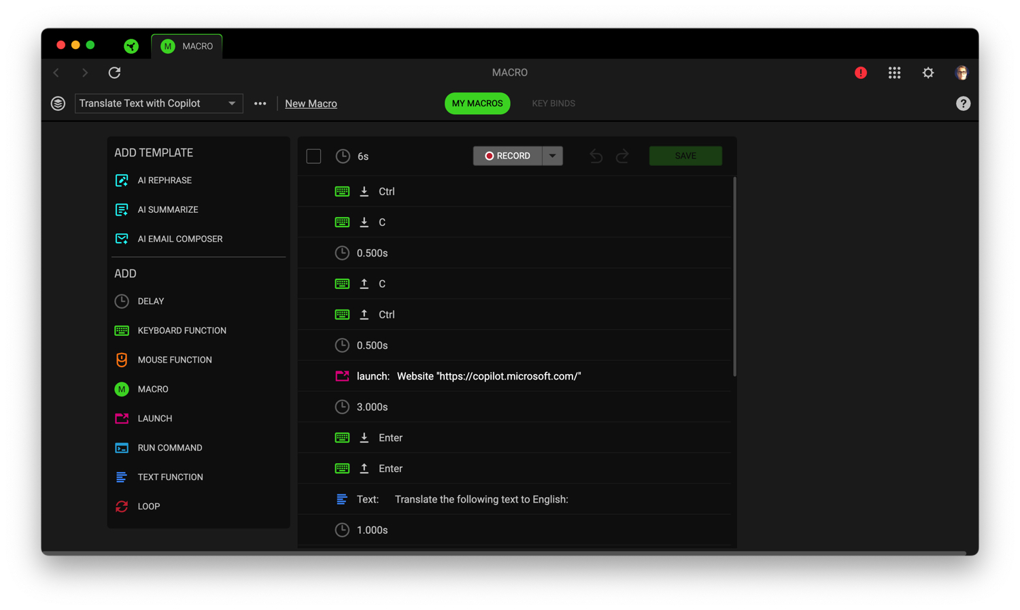Redo the last macro edit
Viewport: 1020px width, 610px height.
click(x=622, y=156)
